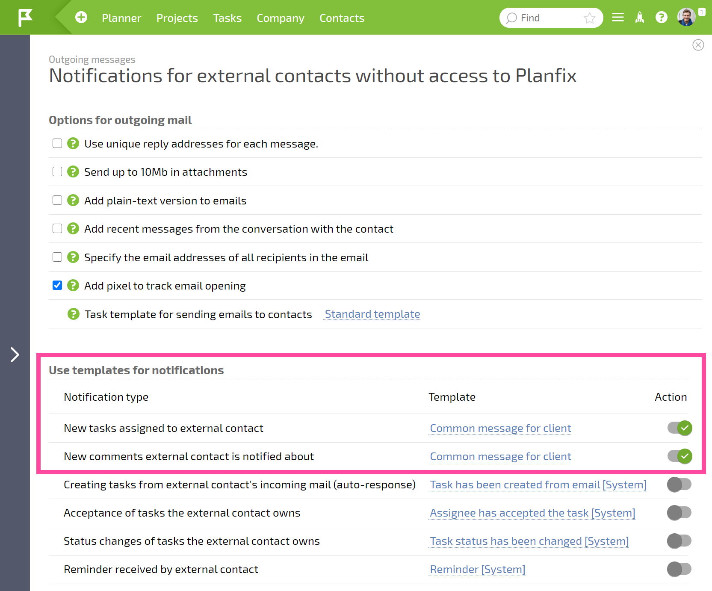Open Assignee has accepted the task template
This screenshot has width=712, height=591.
point(532,513)
